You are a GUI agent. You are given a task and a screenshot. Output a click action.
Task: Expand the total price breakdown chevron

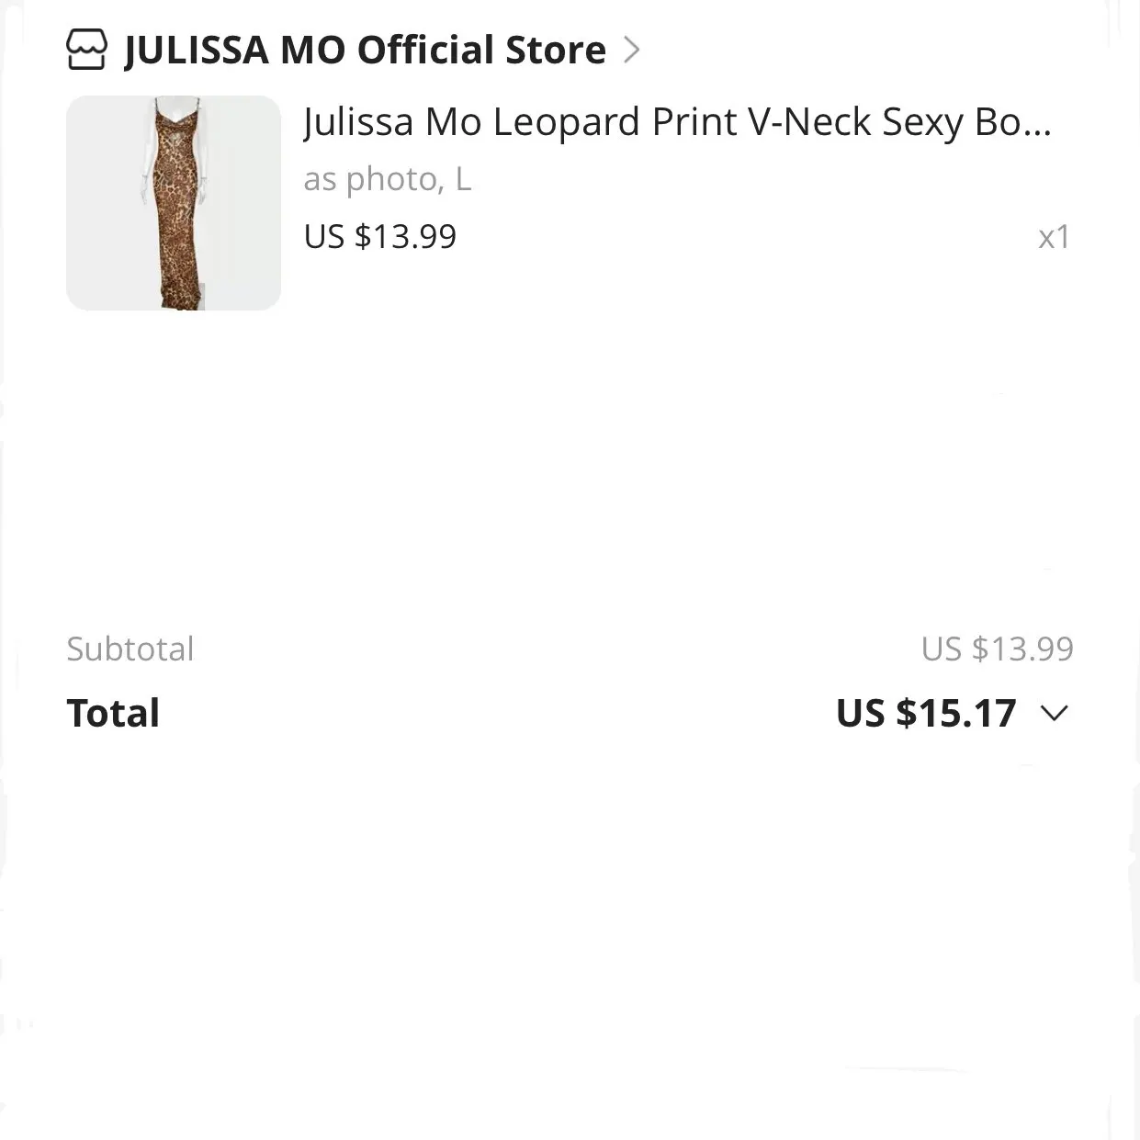click(1055, 713)
